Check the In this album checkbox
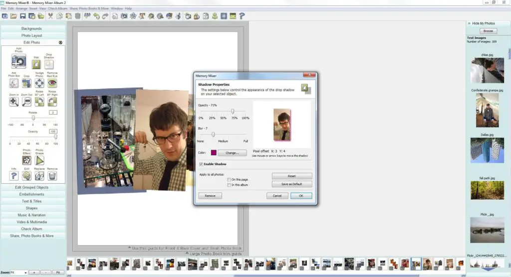This screenshot has width=511, height=277. point(229,185)
